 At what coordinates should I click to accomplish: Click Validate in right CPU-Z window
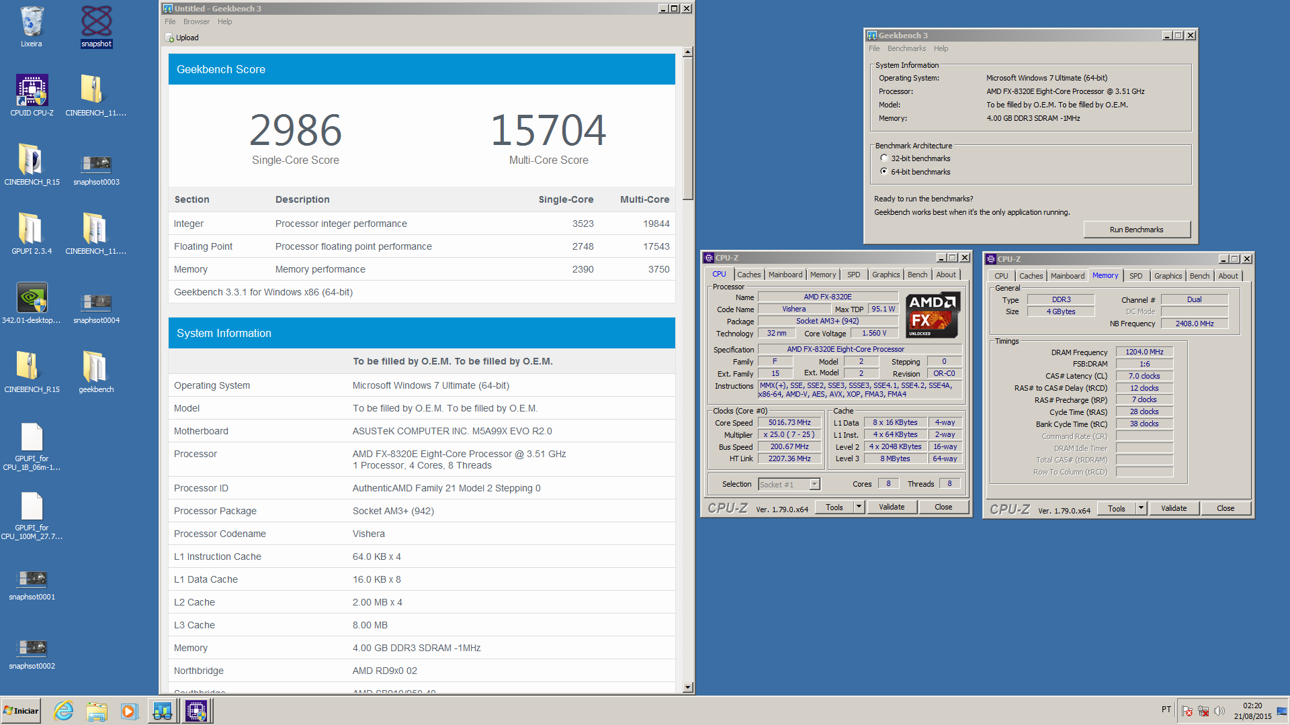click(1174, 509)
